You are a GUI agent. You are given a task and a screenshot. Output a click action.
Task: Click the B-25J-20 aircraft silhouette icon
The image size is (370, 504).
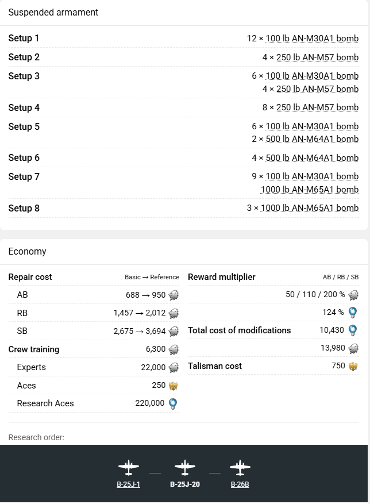pyautogui.click(x=185, y=467)
